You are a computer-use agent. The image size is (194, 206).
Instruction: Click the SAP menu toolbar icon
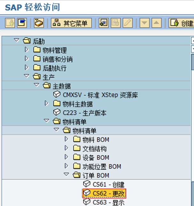point(22,23)
